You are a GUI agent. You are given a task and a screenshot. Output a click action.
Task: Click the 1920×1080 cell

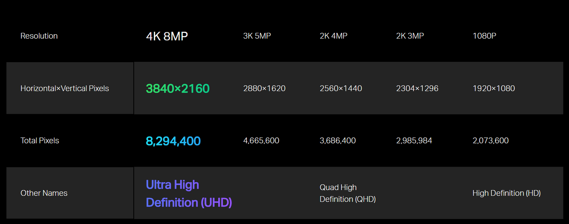[494, 88]
